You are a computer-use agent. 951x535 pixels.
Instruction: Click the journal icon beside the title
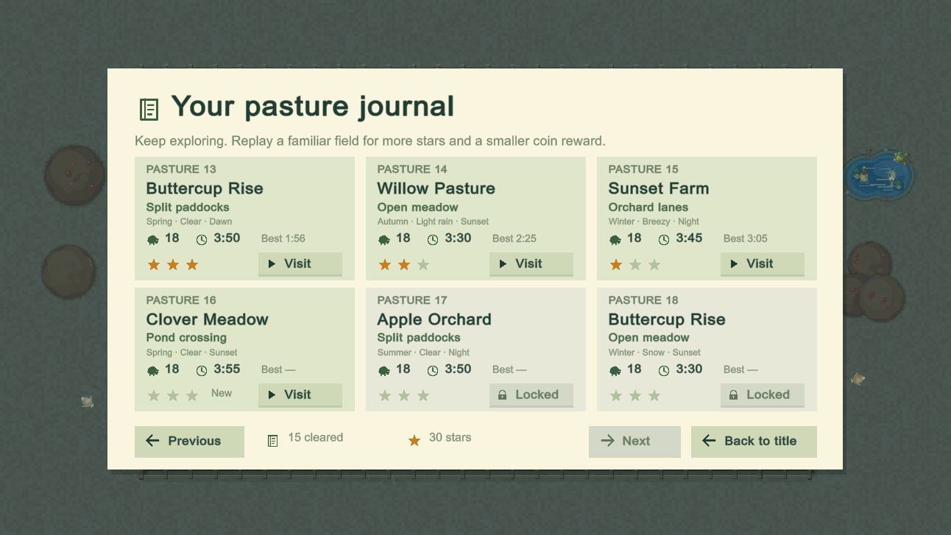coord(149,110)
